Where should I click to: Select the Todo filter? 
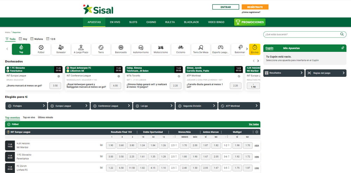click(10, 39)
